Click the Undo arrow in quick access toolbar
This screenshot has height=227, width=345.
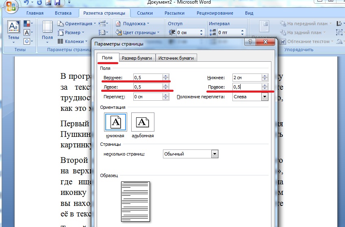[26, 2]
